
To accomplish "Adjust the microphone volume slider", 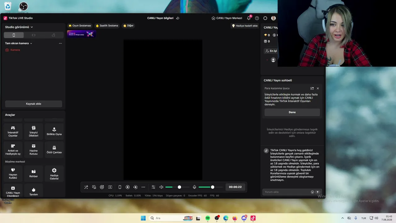I will 211,187.
